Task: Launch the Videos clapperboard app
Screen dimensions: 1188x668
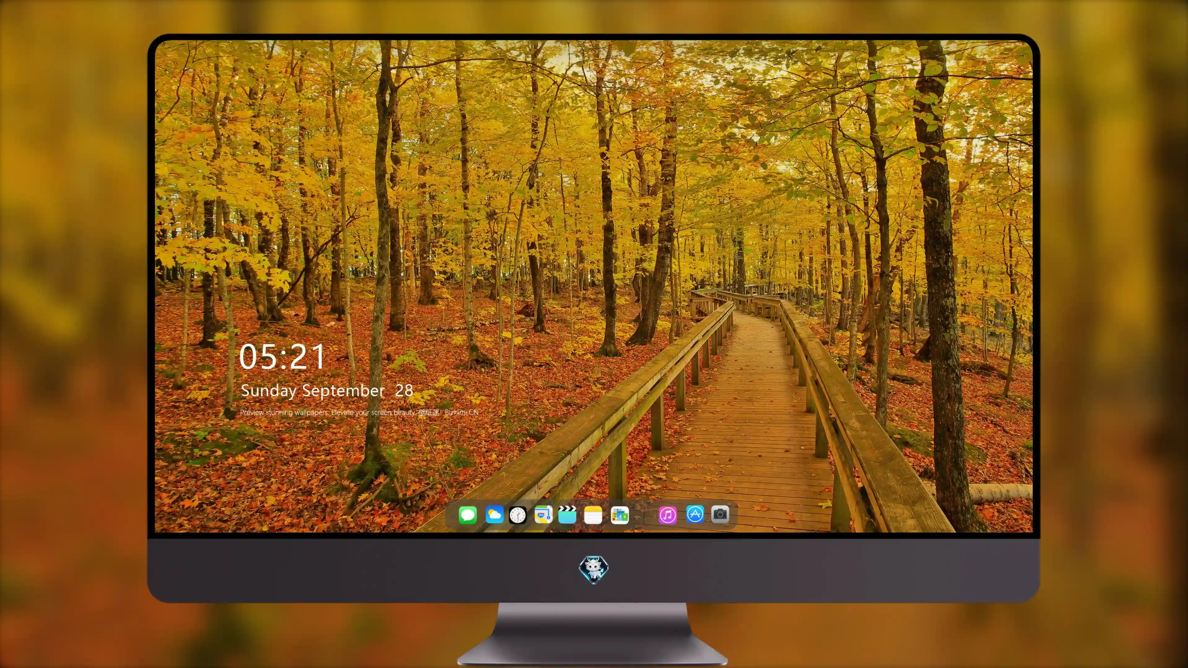Action: point(567,515)
